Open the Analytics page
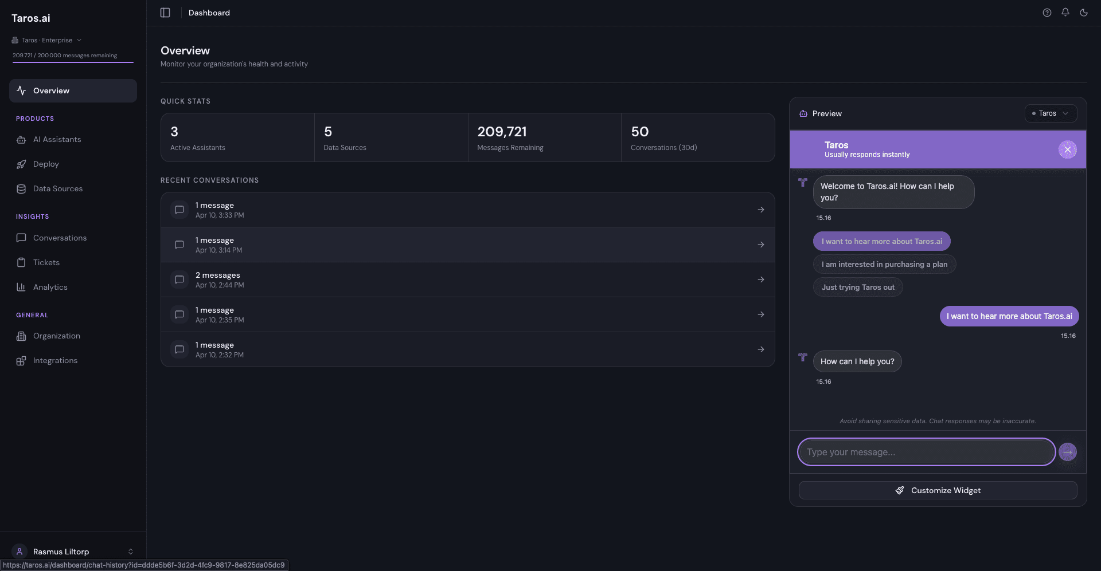The image size is (1101, 571). 73,287
